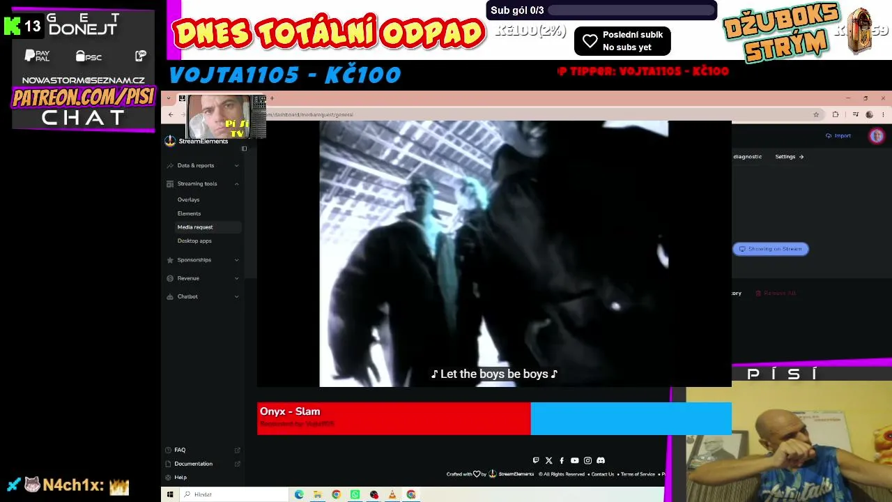The image size is (892, 502).
Task: Click the StreamElements rocket logo in sidebar
Action: 170,141
